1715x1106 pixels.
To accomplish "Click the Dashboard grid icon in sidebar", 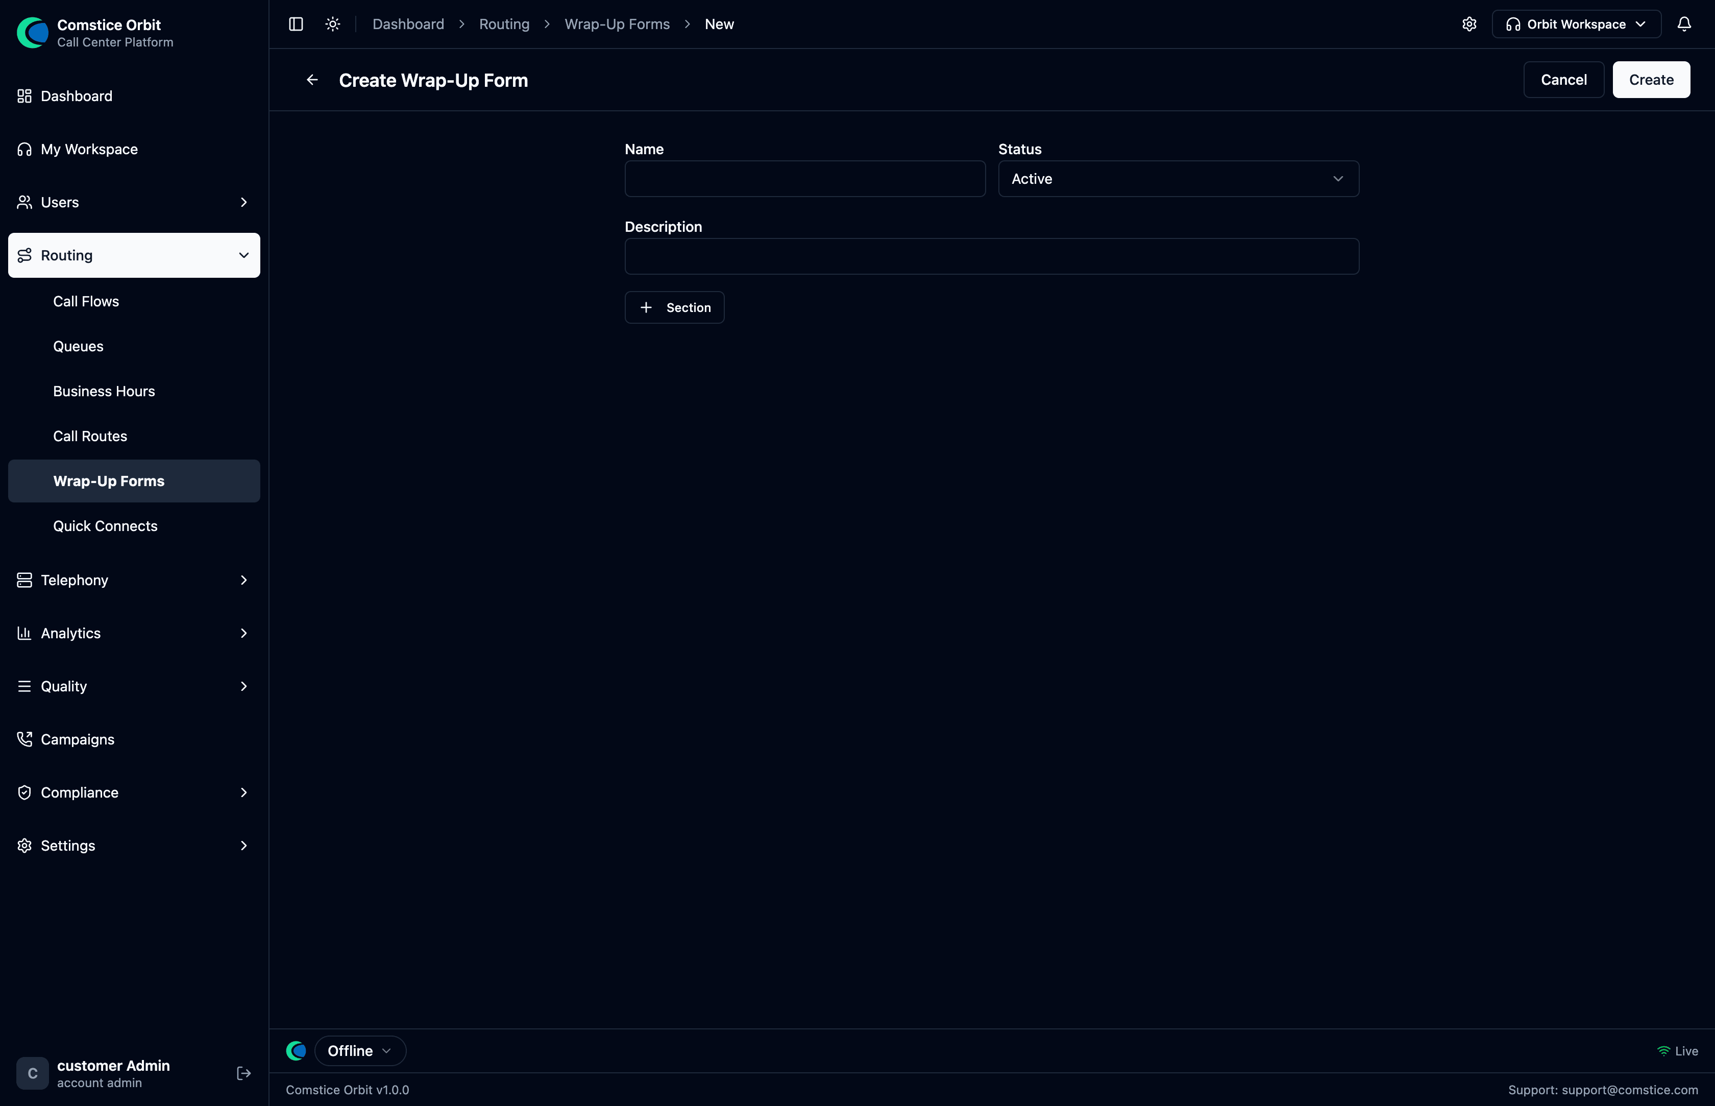I will pyautogui.click(x=24, y=96).
